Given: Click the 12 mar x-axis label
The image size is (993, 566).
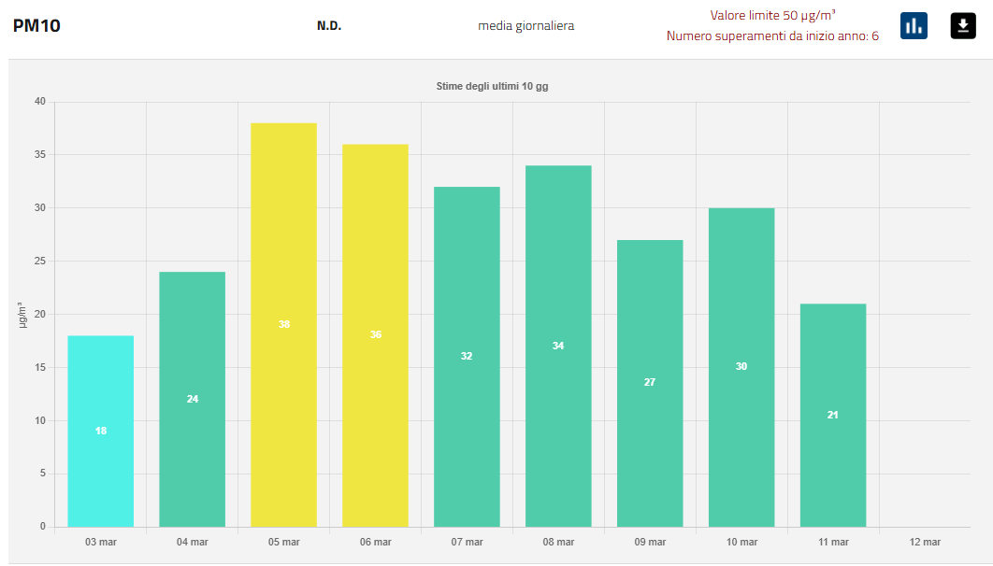Looking at the screenshot, I should coord(925,542).
